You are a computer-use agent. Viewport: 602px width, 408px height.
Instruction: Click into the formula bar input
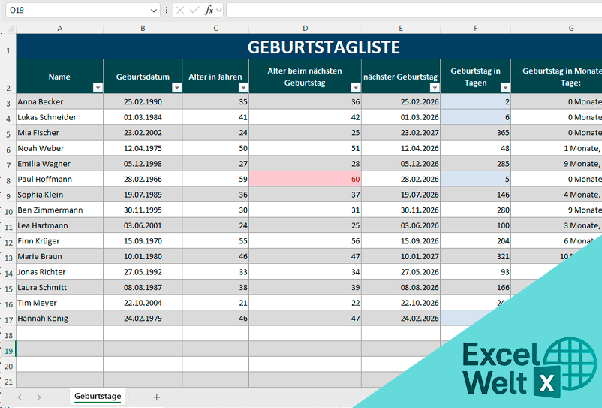click(x=414, y=11)
